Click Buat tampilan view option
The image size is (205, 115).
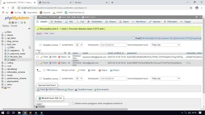102,89
